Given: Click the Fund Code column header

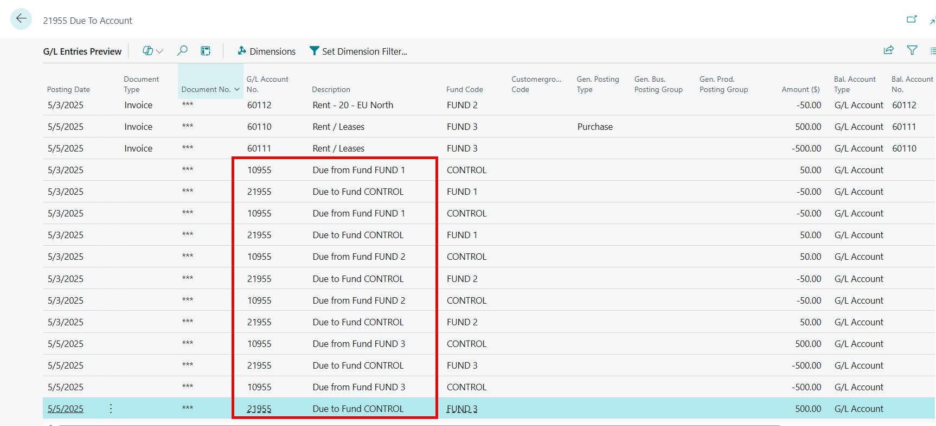Looking at the screenshot, I should [464, 89].
